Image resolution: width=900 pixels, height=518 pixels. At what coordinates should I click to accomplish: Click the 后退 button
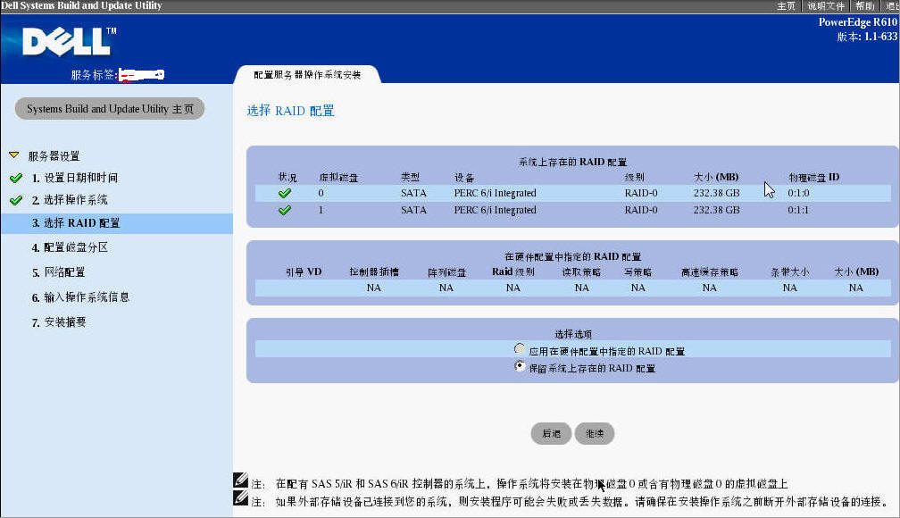(x=551, y=433)
